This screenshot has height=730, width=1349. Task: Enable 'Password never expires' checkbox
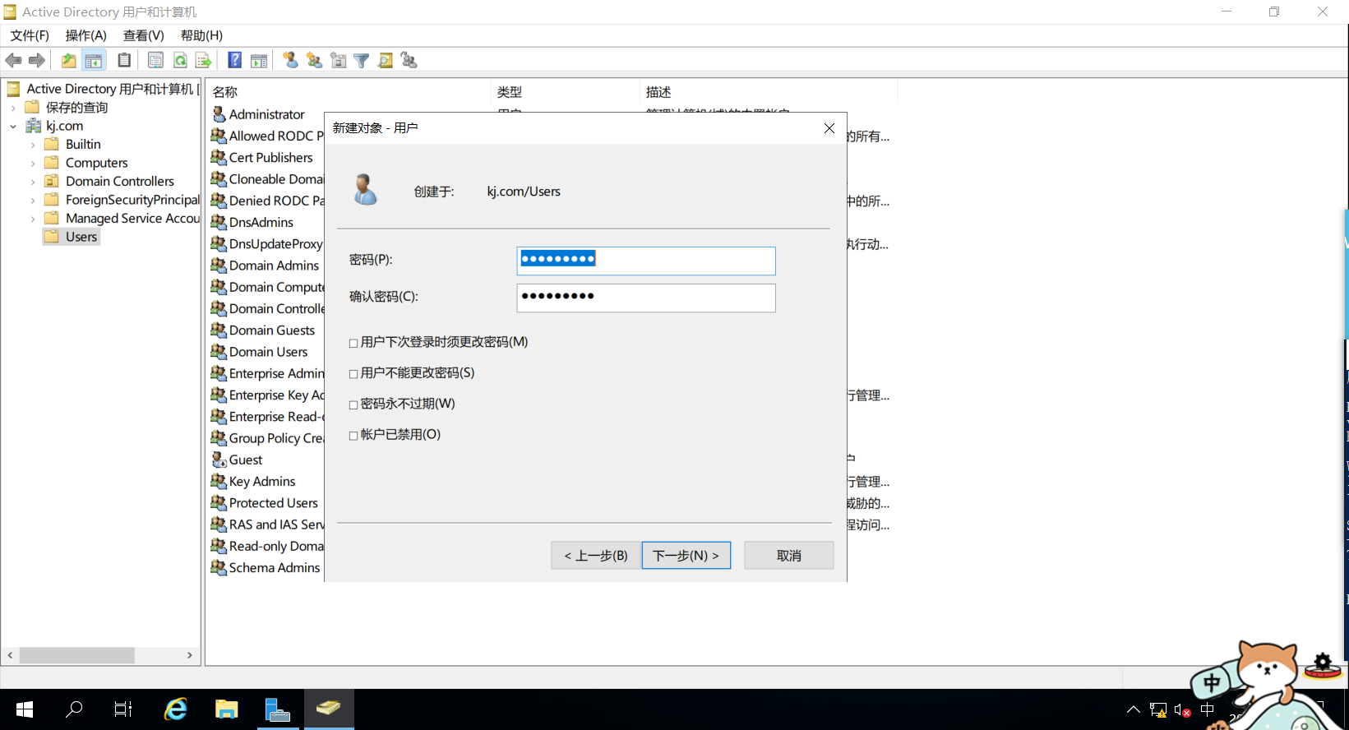(x=353, y=404)
